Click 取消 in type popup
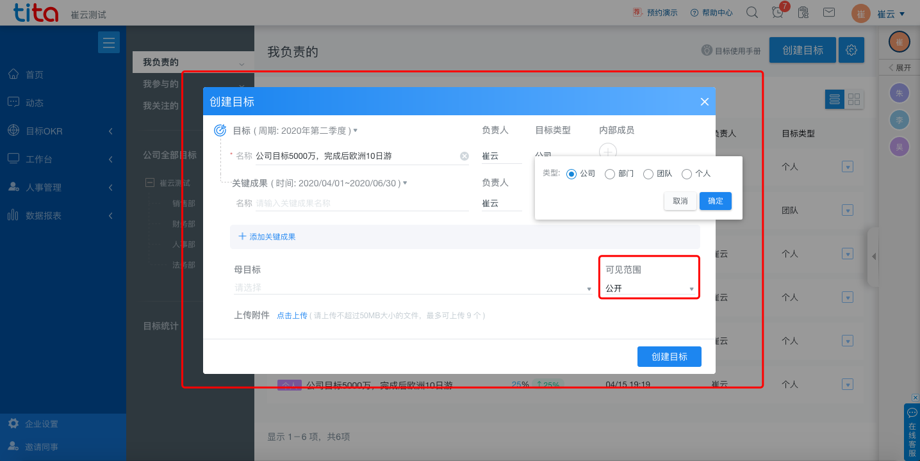 [x=680, y=201]
